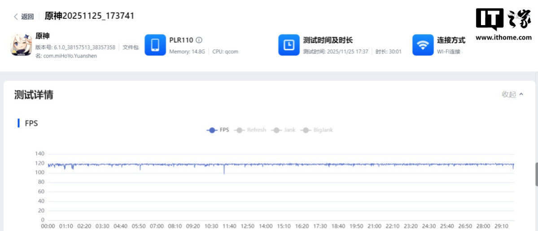Click the www.ithome.com link text
Screen dimensions: 538x231
503,38
